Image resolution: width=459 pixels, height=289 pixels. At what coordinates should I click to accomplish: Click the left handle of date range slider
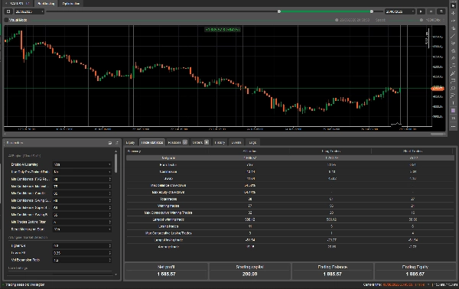[x=279, y=11]
